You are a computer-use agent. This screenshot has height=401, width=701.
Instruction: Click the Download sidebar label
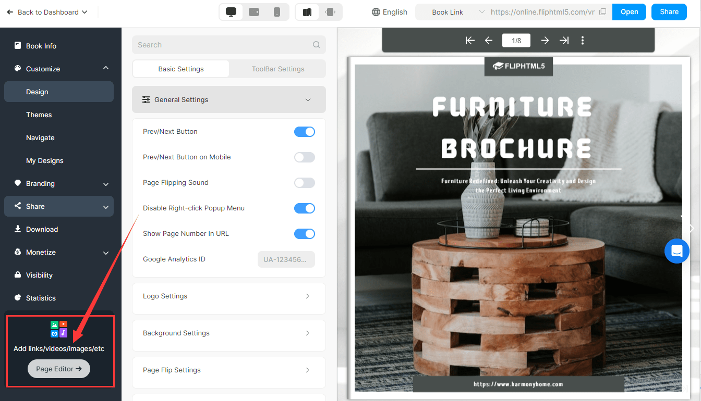42,229
